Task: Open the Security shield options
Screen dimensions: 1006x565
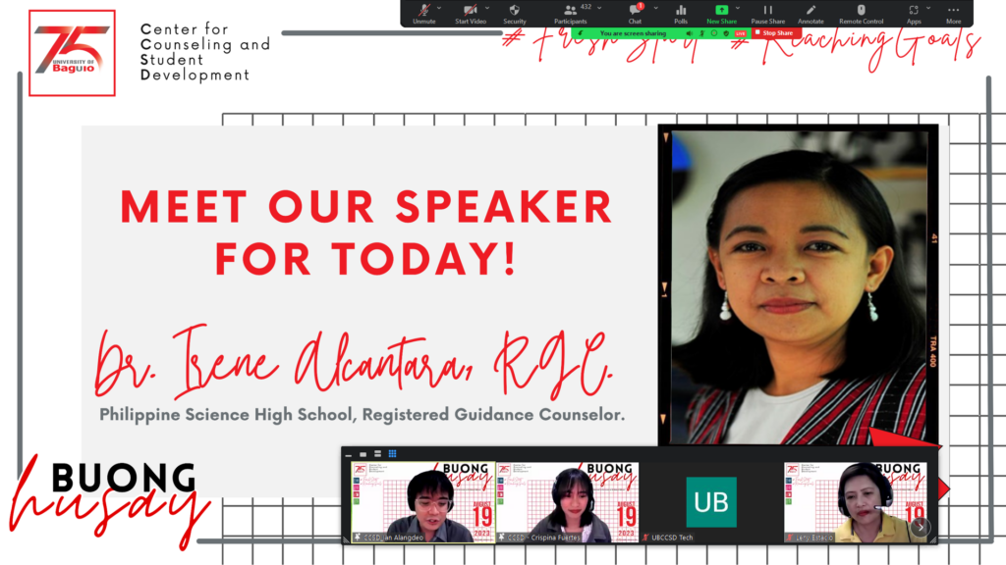Action: click(x=514, y=10)
